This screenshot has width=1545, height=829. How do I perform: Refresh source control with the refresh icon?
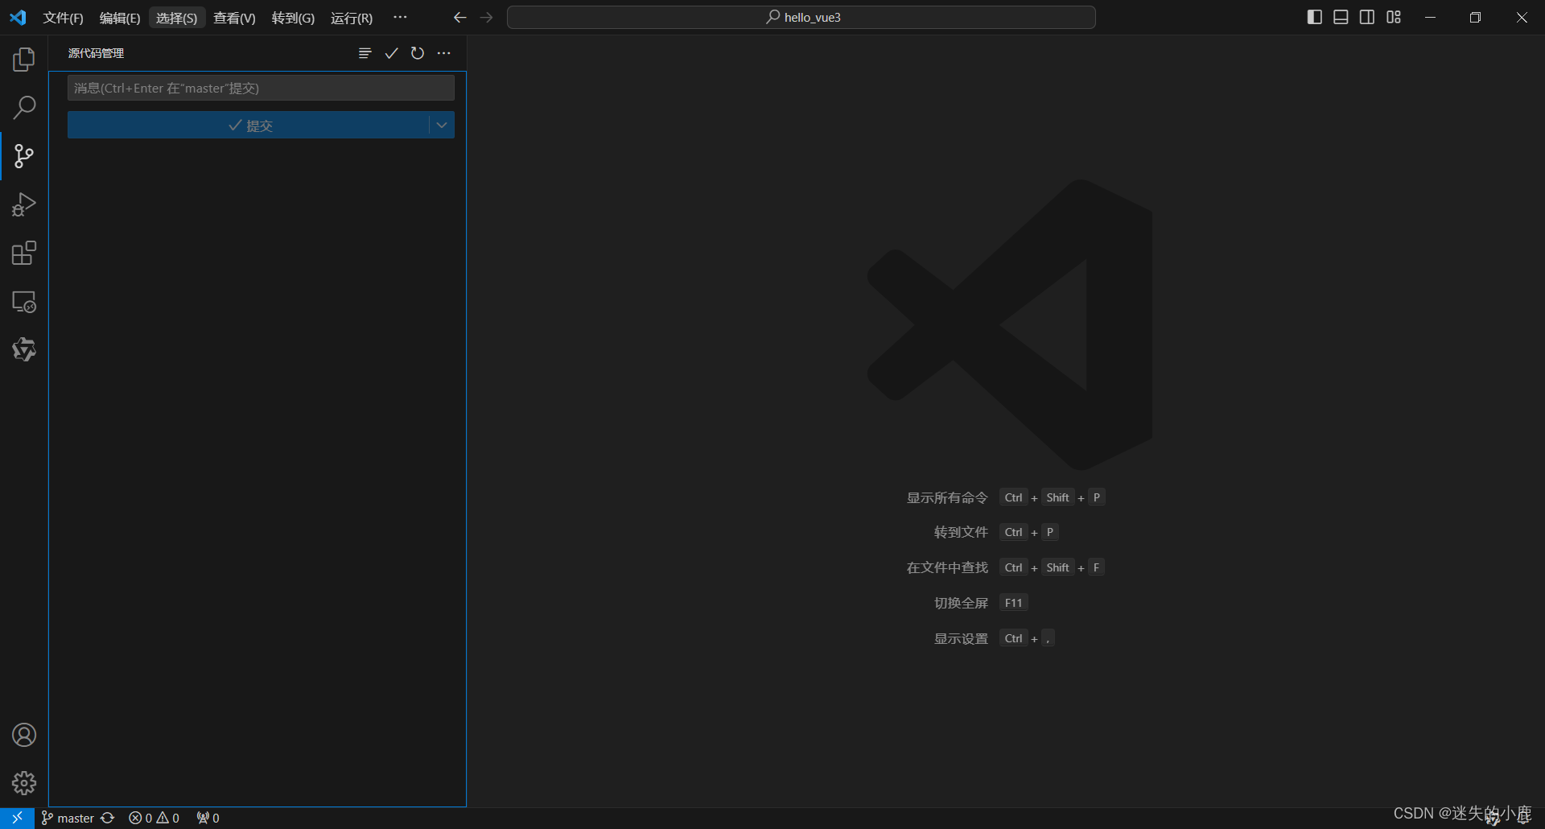417,53
